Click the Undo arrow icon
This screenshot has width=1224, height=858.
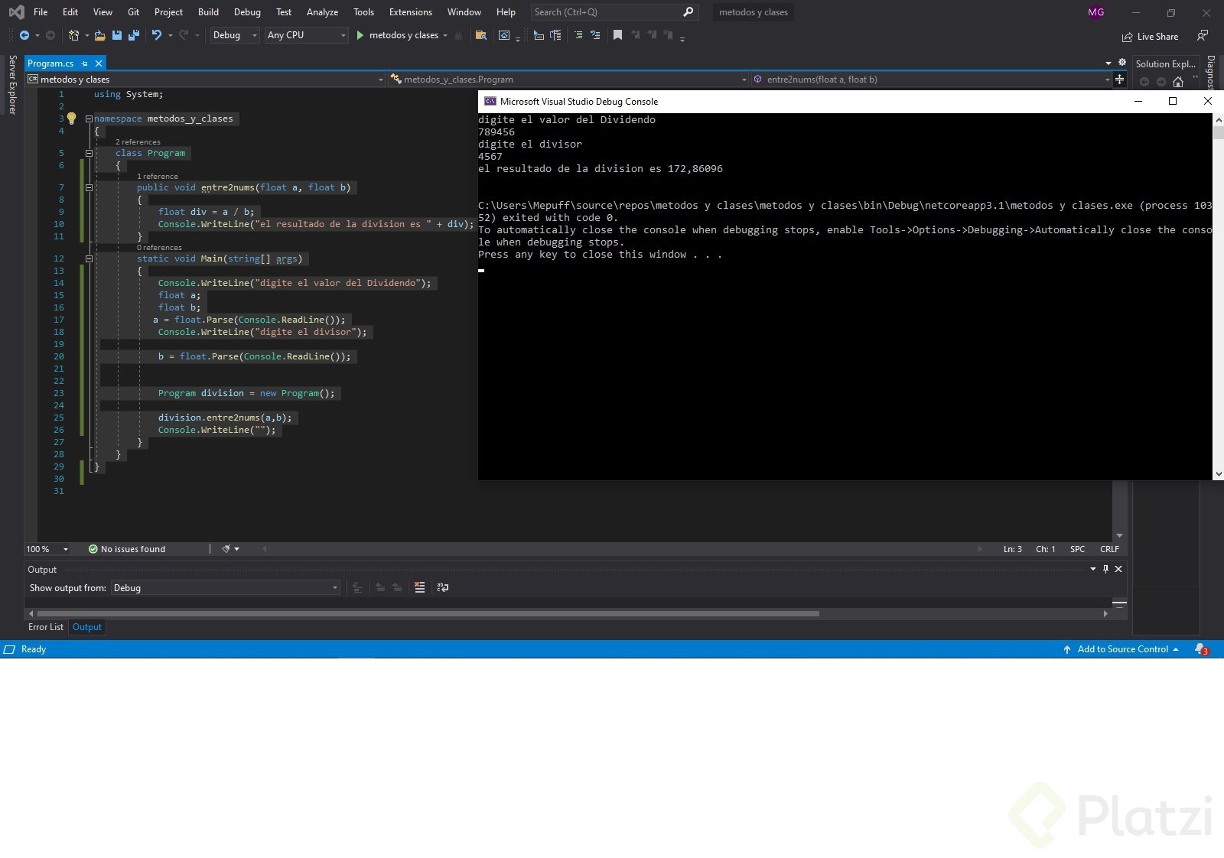(x=157, y=35)
